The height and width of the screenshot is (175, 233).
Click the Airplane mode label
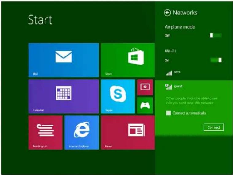point(180,27)
